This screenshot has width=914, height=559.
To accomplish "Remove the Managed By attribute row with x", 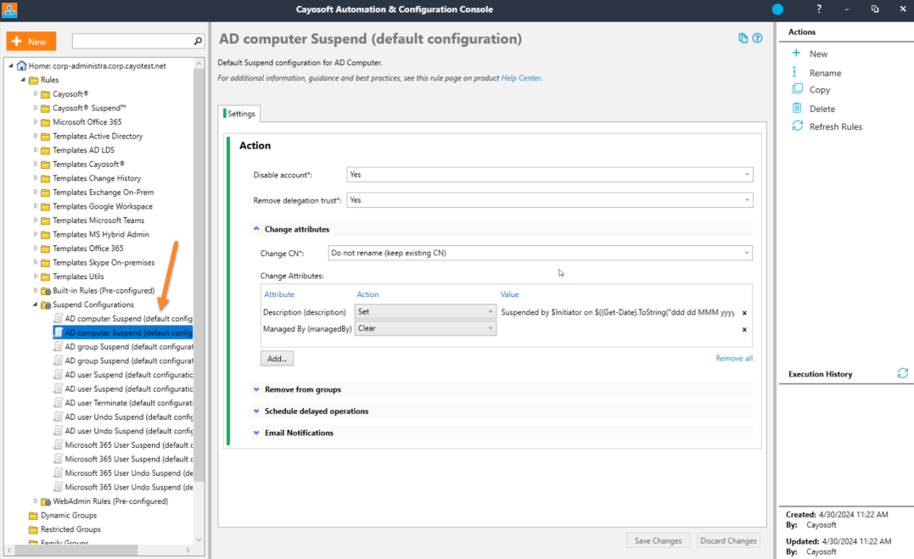I will 744,329.
